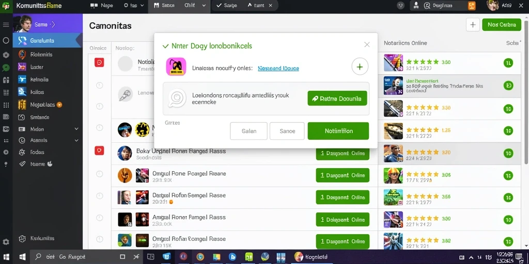
Task: Click the round plus button in dialog
Action: [x=360, y=67]
